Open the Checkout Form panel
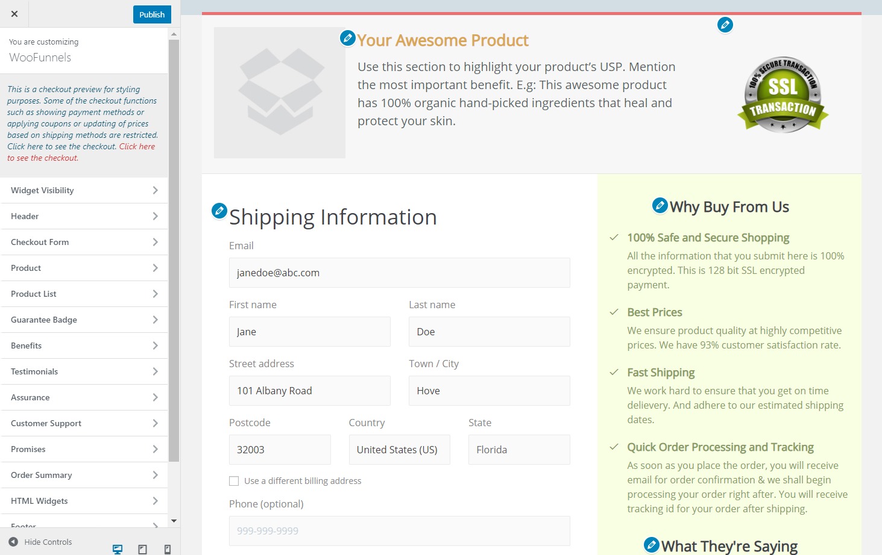The height and width of the screenshot is (555, 882). (x=84, y=242)
